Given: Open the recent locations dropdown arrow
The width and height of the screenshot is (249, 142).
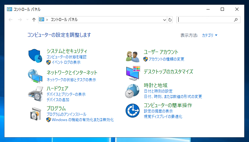Looking at the screenshot, I should 27,20.
